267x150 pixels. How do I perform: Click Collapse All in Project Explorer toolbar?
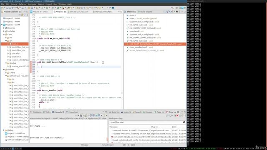click(x=20, y=15)
